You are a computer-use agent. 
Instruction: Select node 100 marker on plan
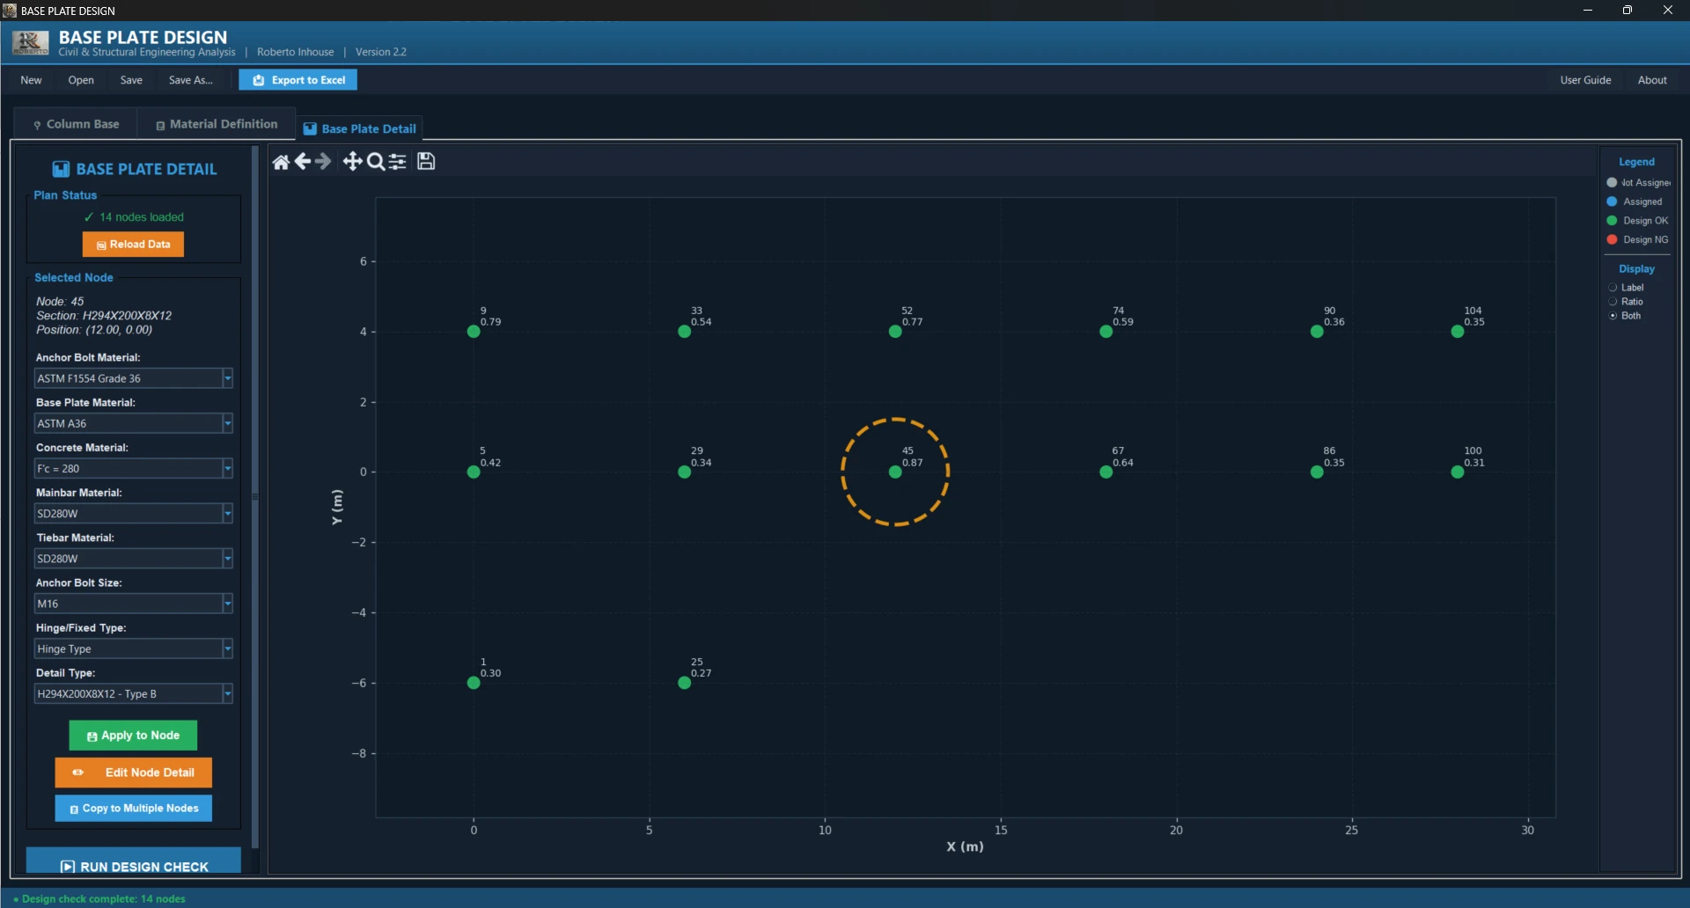point(1458,472)
